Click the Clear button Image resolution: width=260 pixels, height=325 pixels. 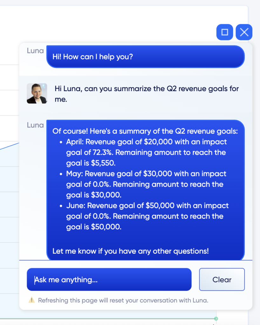(x=222, y=279)
